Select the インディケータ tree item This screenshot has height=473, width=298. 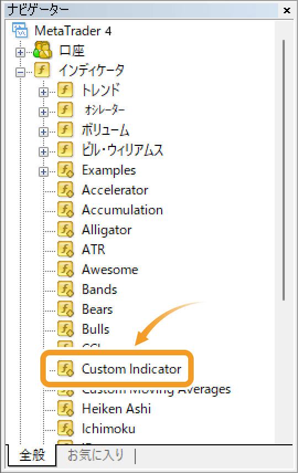click(x=92, y=70)
